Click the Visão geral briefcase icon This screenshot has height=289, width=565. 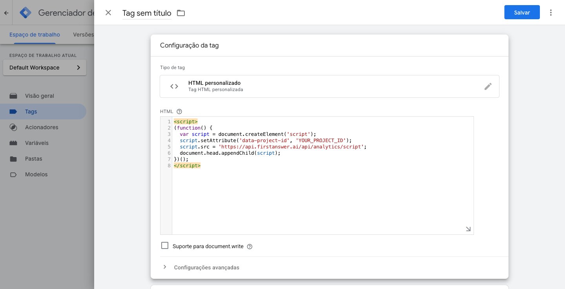(13, 96)
